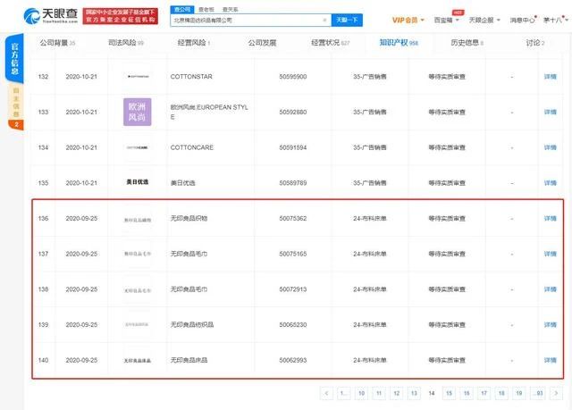The width and height of the screenshot is (572, 410).
Task: Go to the previous page with the left arrow
Action: click(x=326, y=393)
